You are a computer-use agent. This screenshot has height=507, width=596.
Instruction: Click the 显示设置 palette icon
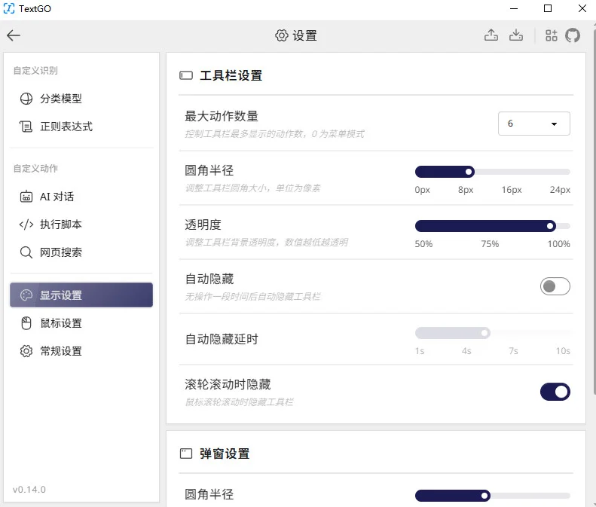coord(26,295)
